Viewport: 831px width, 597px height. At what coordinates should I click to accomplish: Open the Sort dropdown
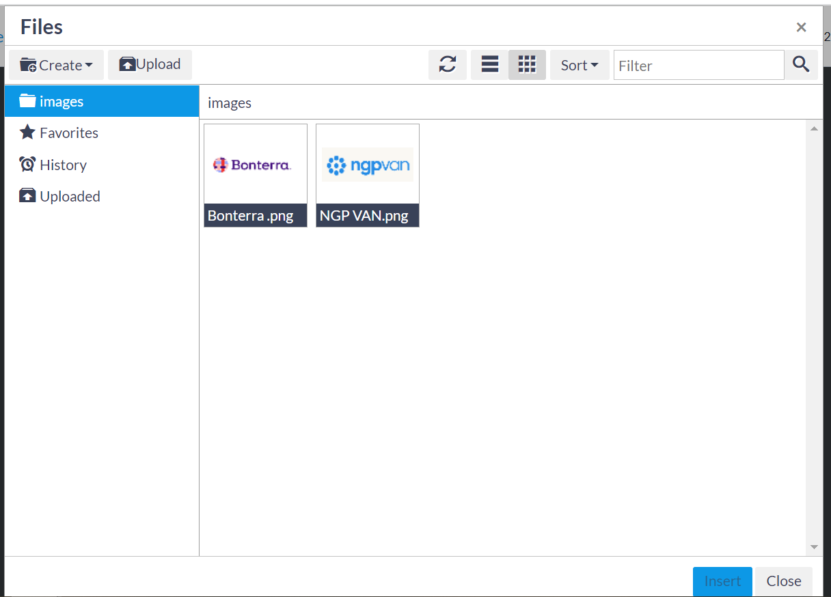pyautogui.click(x=579, y=64)
